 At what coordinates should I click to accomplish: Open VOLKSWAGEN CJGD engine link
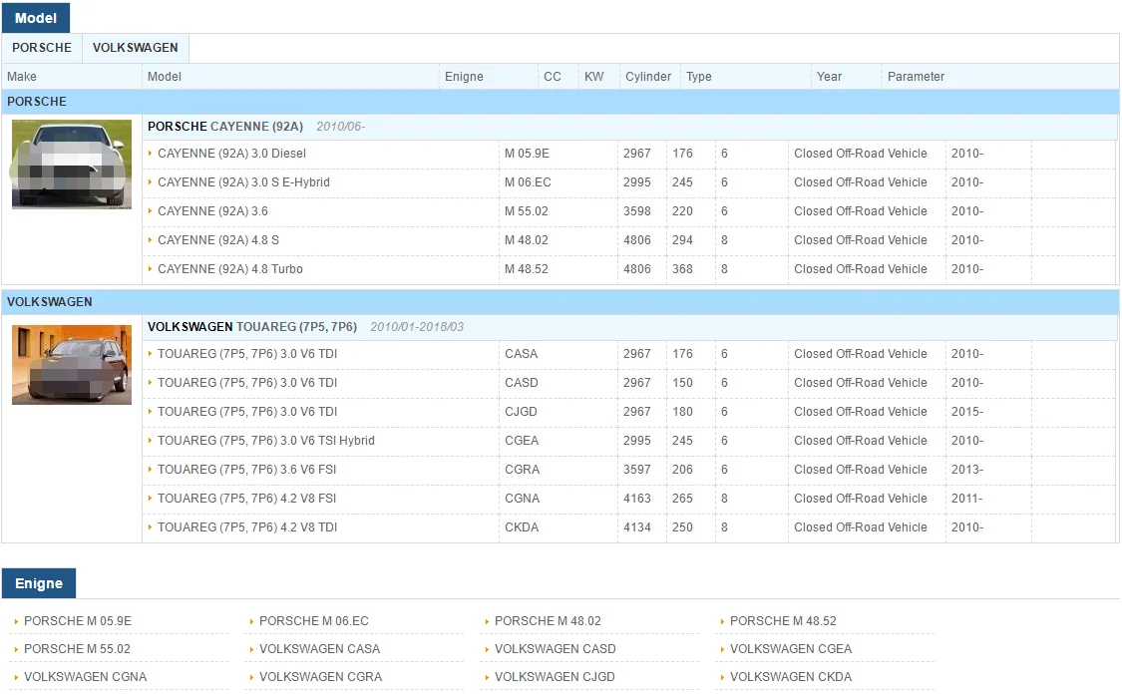point(555,677)
